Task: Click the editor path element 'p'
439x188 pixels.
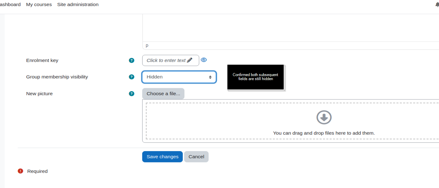Action: pyautogui.click(x=147, y=45)
